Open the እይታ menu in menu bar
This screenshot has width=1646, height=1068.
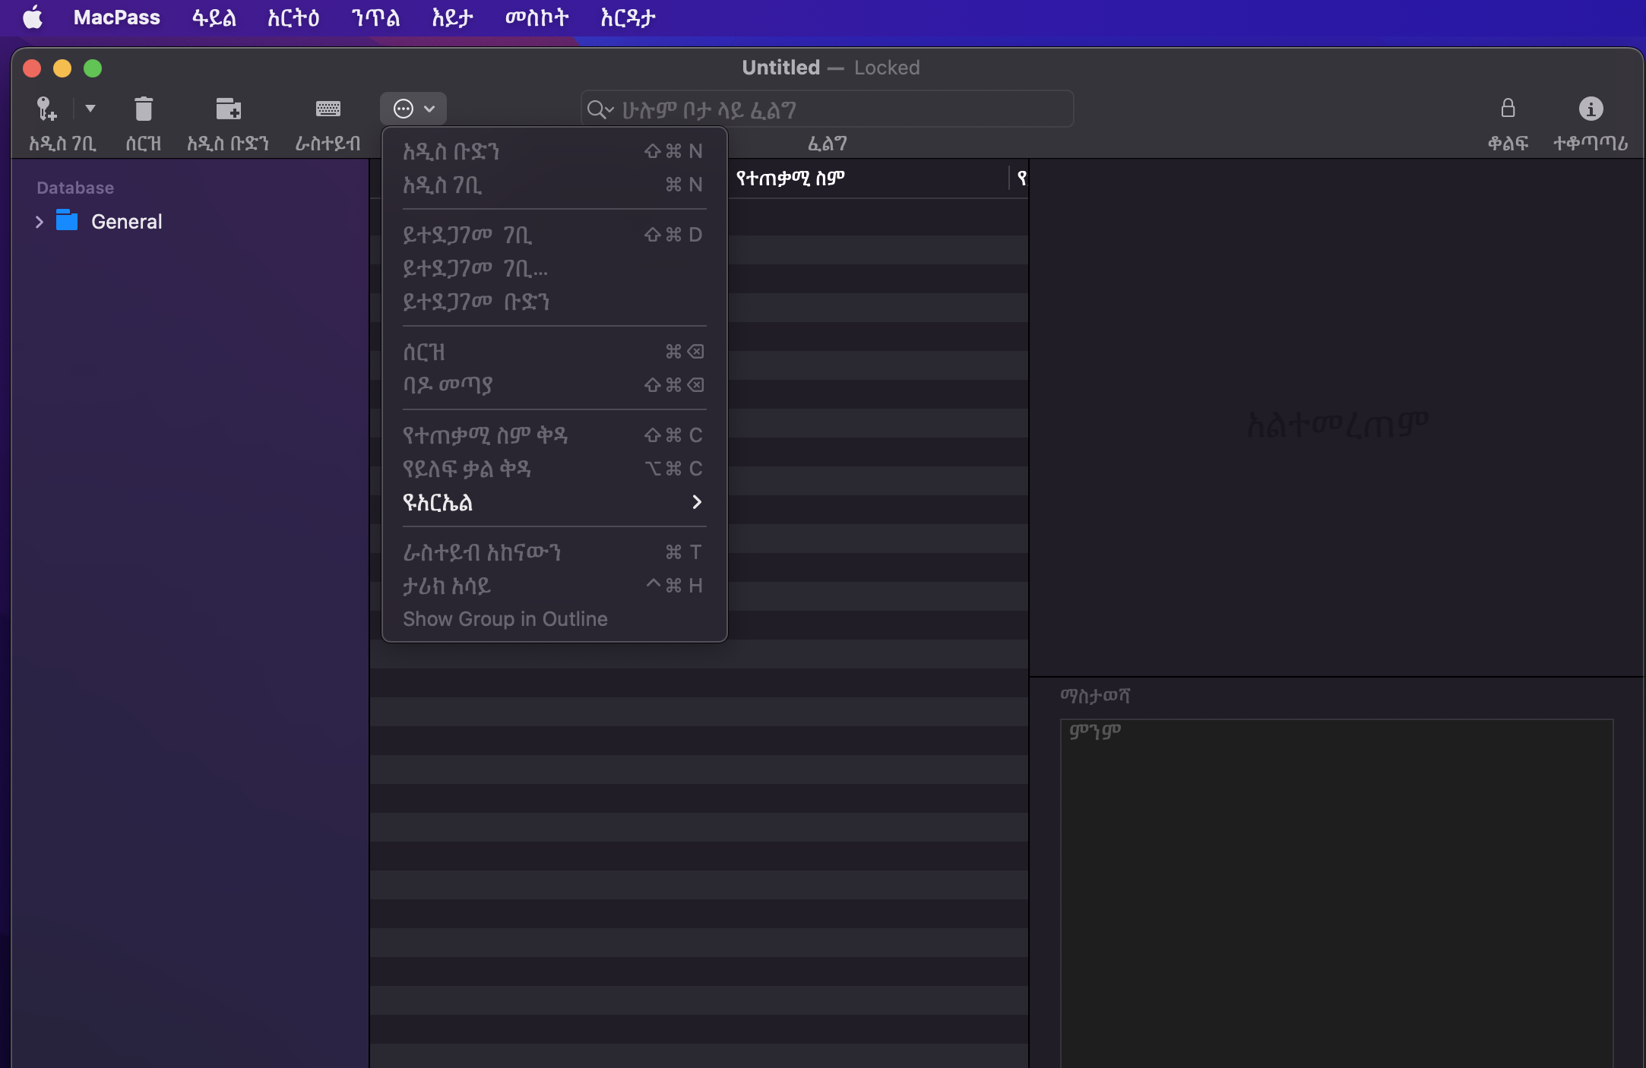tap(452, 17)
